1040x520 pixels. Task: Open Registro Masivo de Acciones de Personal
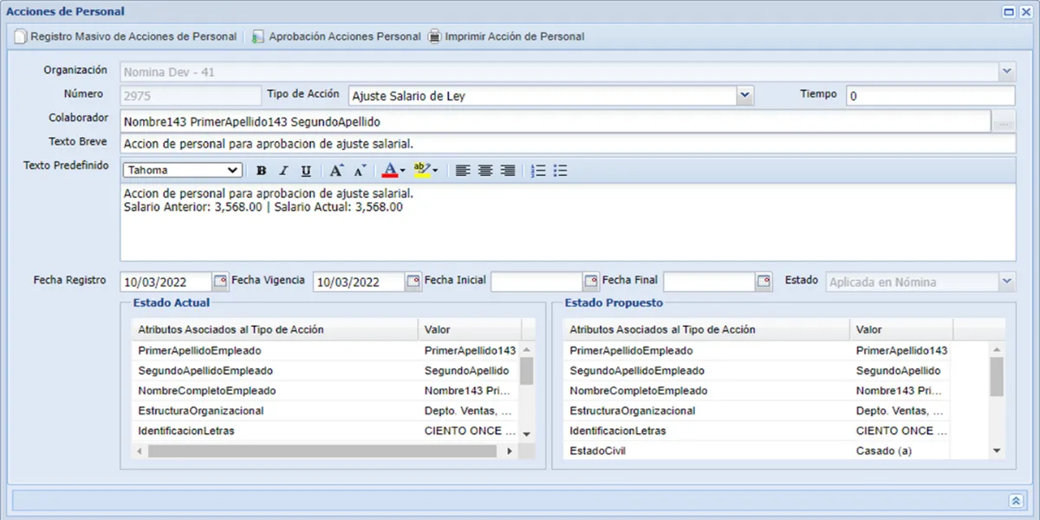(x=125, y=37)
